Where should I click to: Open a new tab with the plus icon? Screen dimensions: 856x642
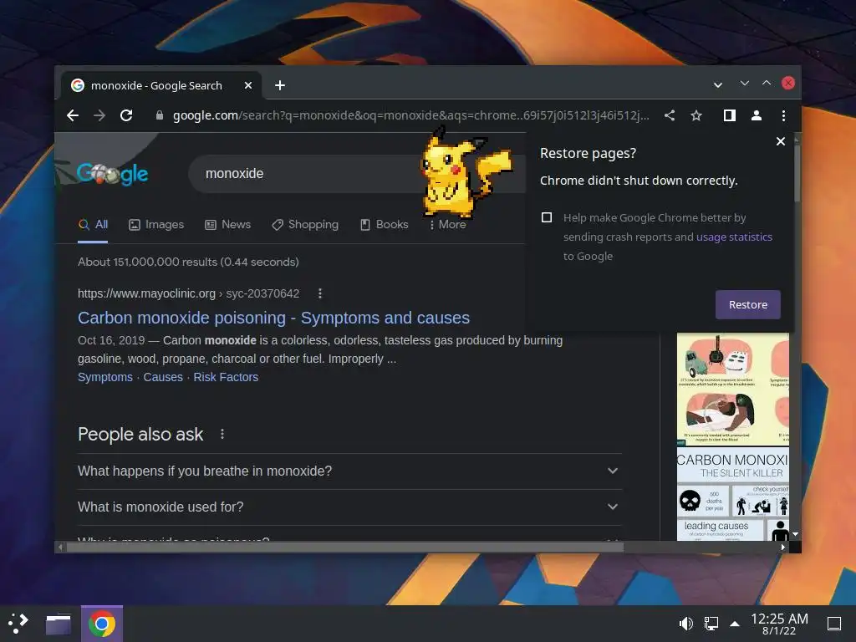coord(279,85)
